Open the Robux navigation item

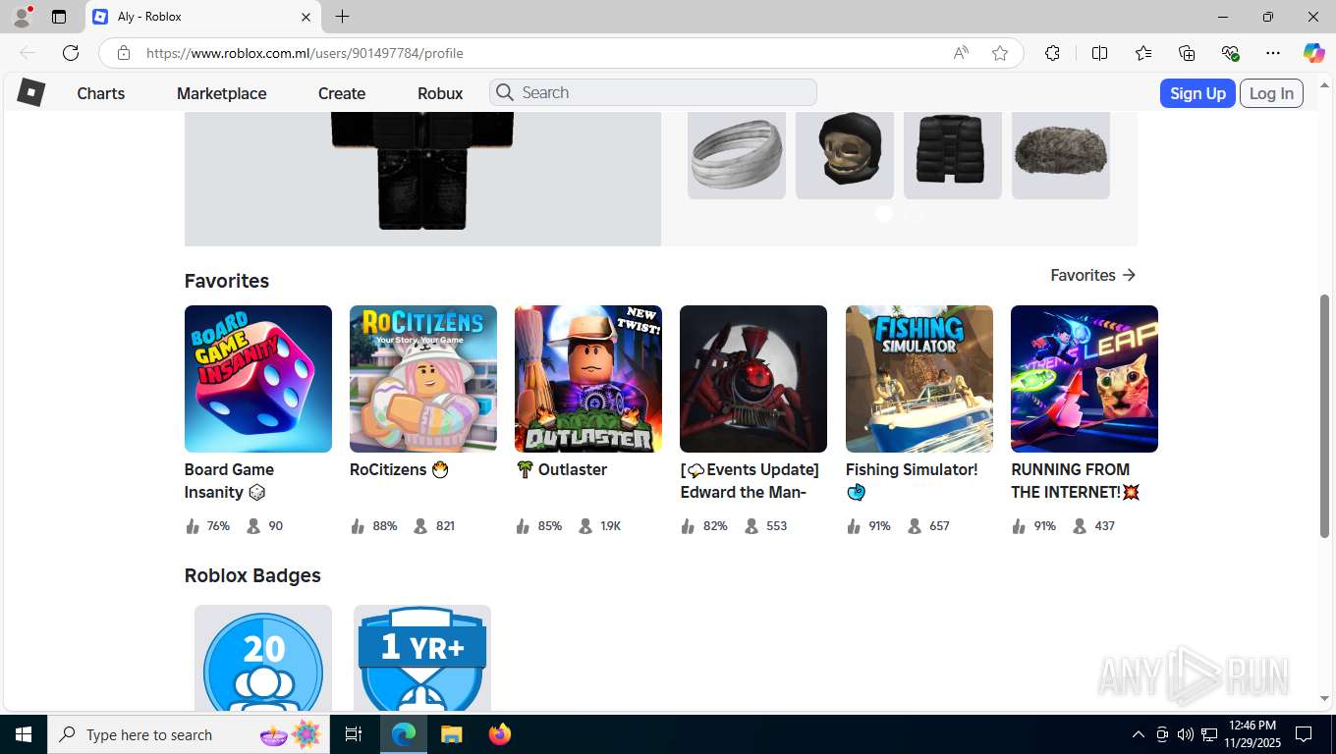[x=440, y=93]
